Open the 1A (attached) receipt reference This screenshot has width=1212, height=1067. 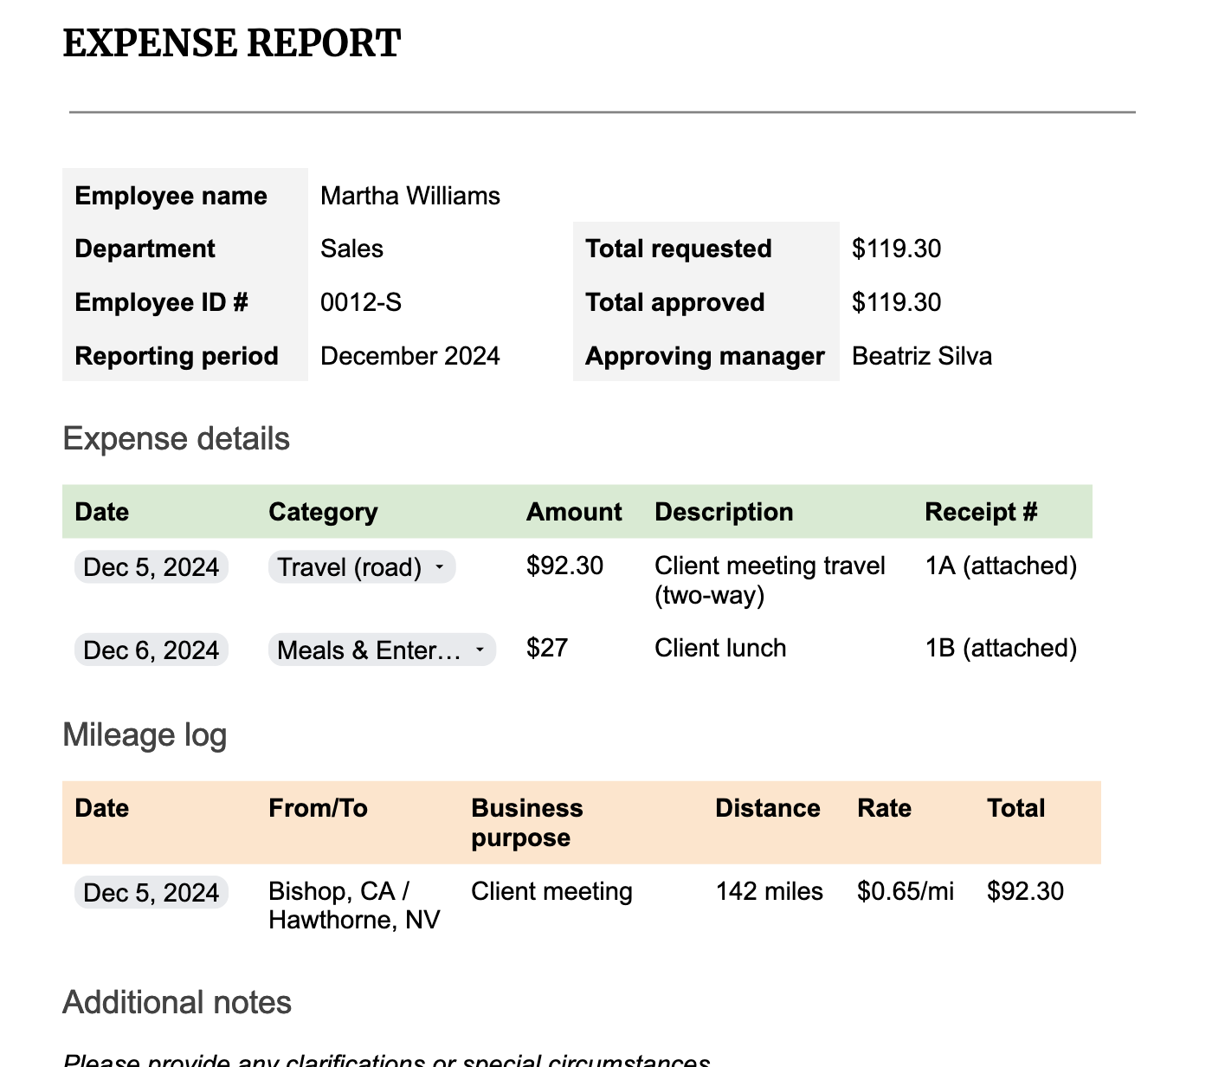tap(1000, 566)
